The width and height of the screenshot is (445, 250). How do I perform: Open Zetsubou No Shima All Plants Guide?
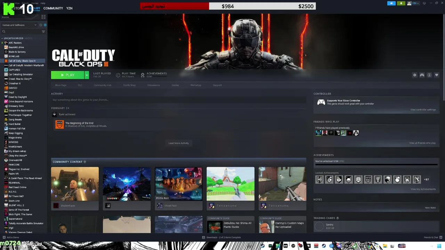[230, 225]
